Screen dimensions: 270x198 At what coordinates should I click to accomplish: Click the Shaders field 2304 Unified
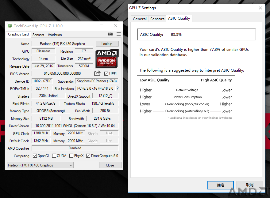[48, 96]
